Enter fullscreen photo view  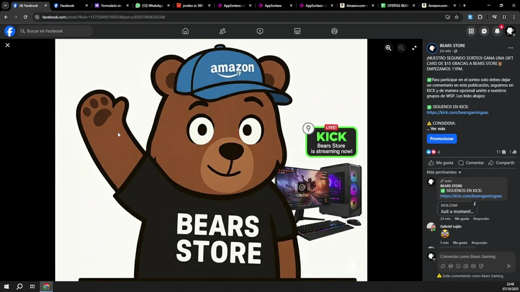coord(414,48)
